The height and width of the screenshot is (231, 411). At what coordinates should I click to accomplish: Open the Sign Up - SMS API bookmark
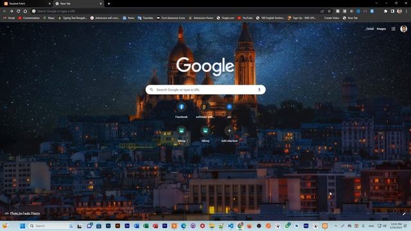(x=302, y=18)
